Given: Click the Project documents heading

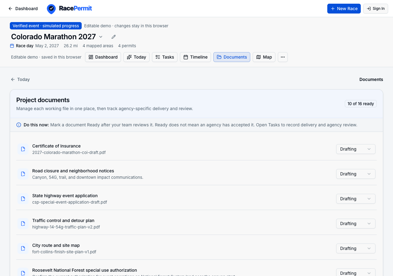Looking at the screenshot, I should click(43, 100).
